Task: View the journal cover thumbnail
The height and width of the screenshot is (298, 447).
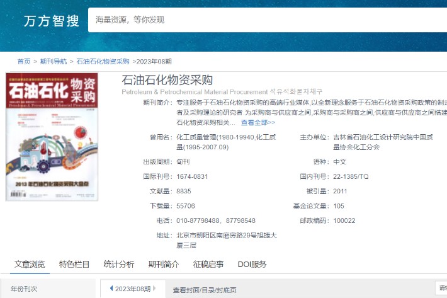Action: [x=52, y=137]
